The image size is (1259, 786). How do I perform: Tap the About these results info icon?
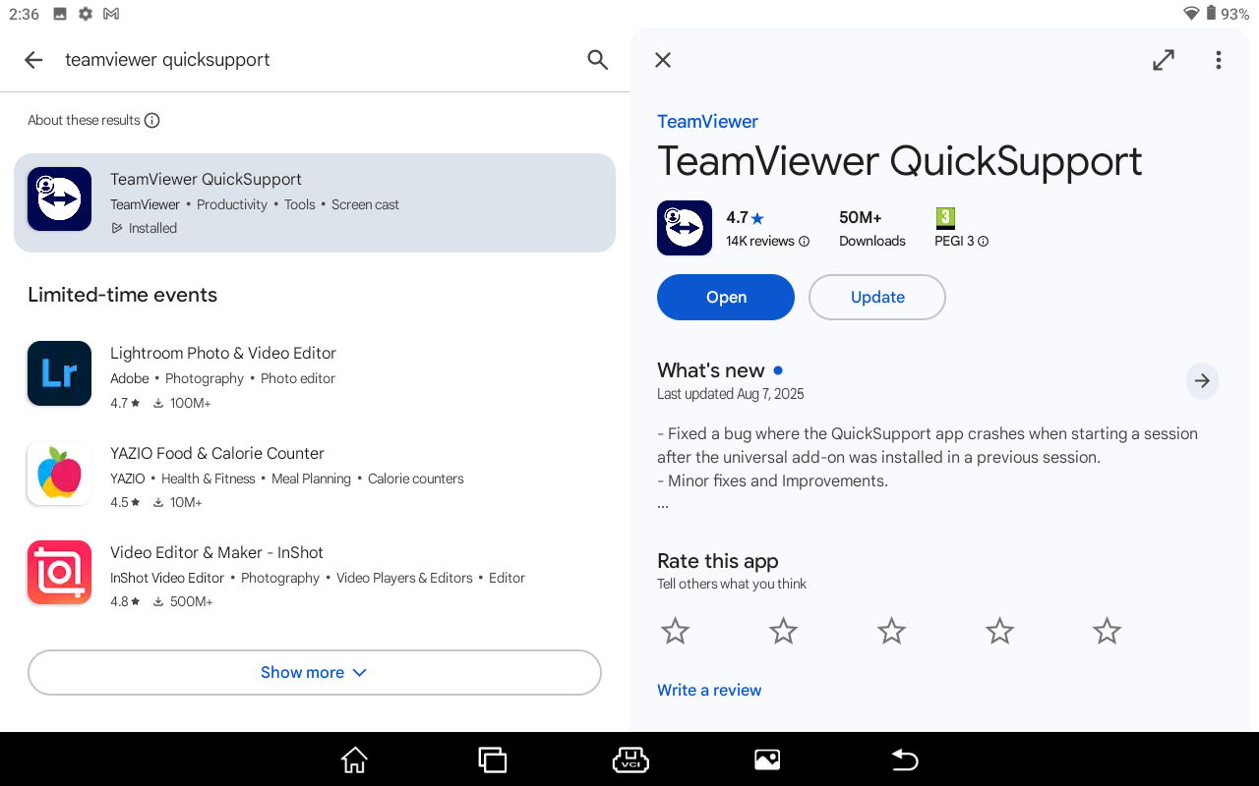click(x=152, y=121)
